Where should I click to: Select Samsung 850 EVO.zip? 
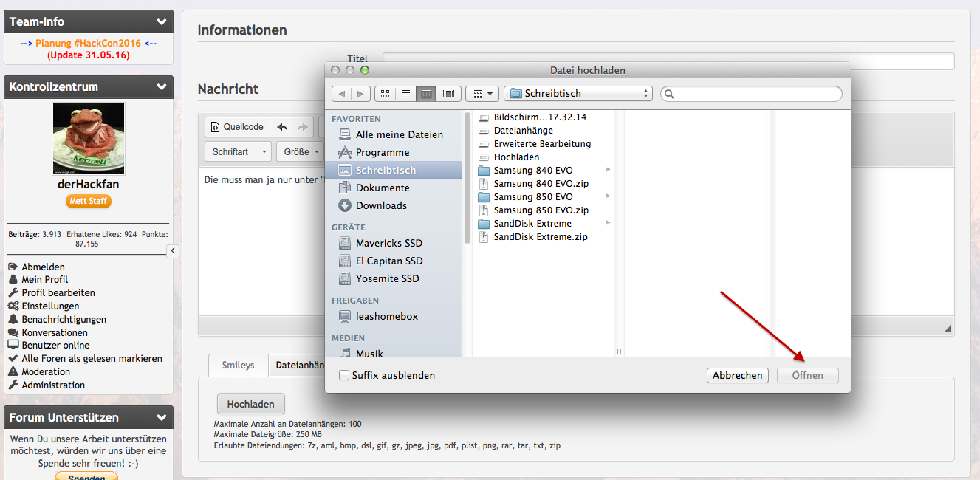point(541,210)
